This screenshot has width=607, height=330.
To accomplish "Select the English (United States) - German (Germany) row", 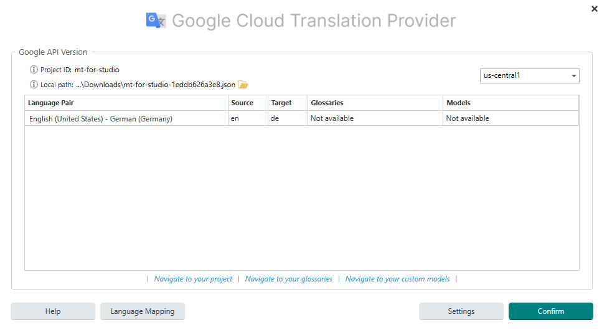I will click(x=301, y=118).
